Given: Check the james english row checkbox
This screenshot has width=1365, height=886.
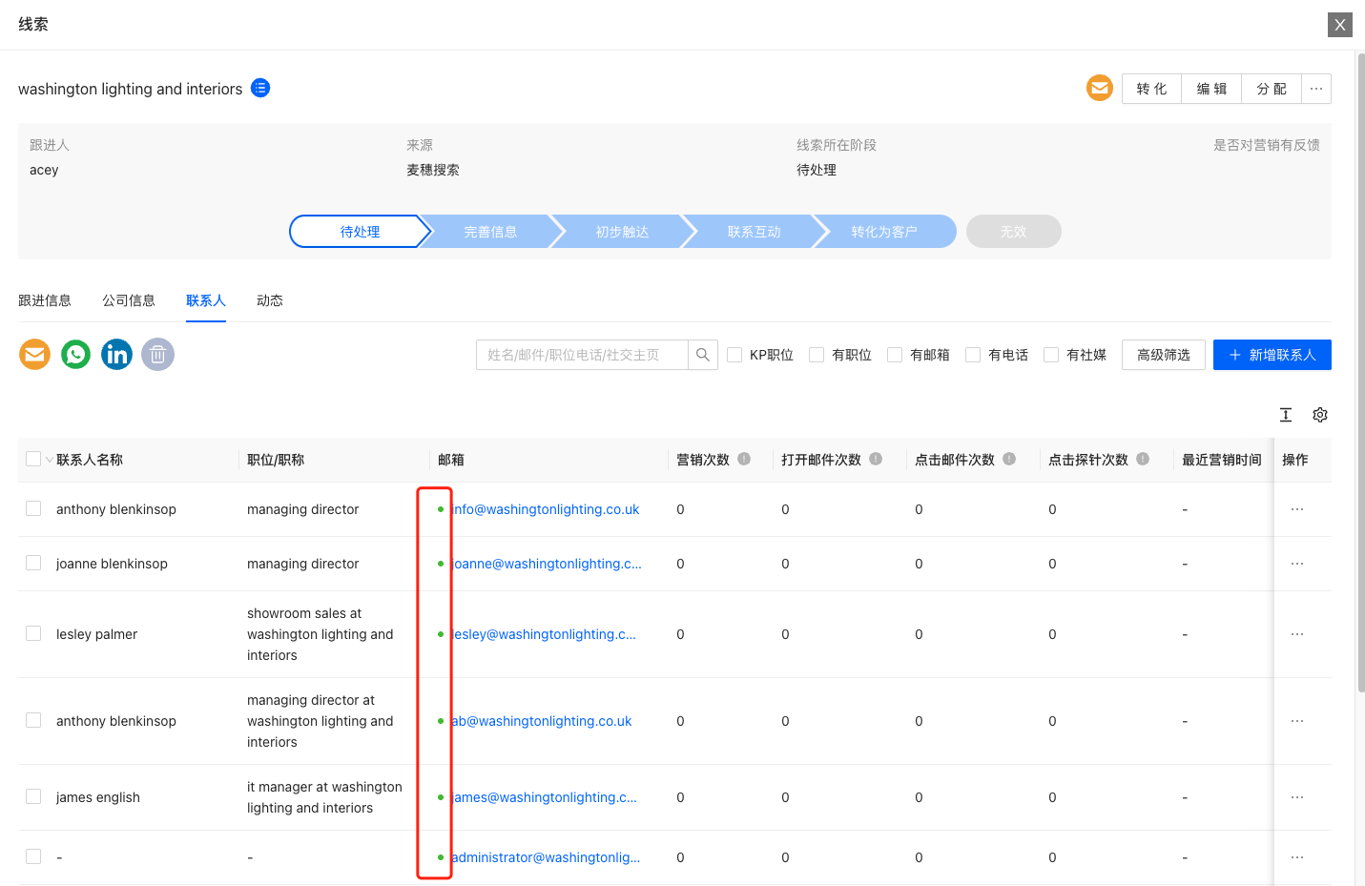Looking at the screenshot, I should click(x=33, y=796).
